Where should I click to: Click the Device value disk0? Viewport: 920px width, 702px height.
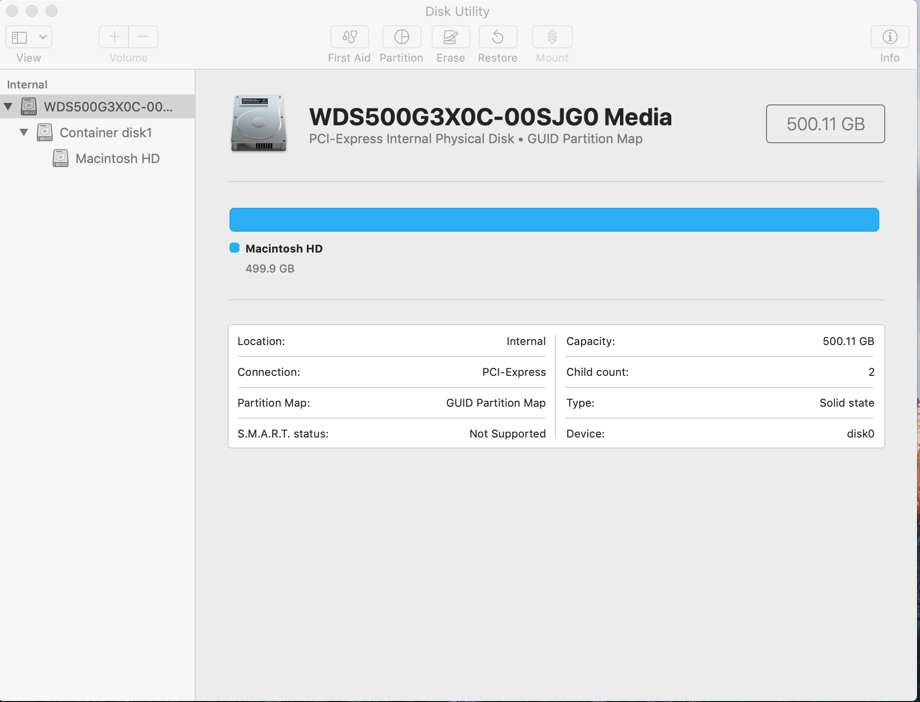[x=860, y=434]
